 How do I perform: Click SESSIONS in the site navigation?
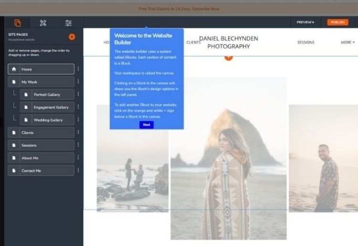click(x=305, y=43)
